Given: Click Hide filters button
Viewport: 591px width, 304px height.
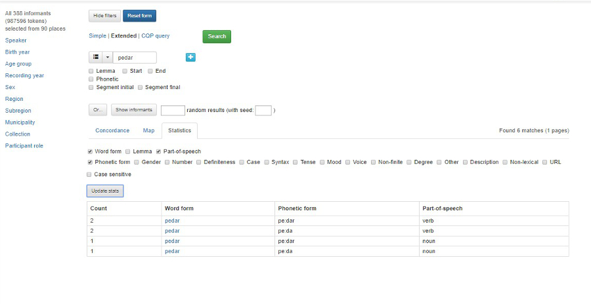Looking at the screenshot, I should 103,16.
